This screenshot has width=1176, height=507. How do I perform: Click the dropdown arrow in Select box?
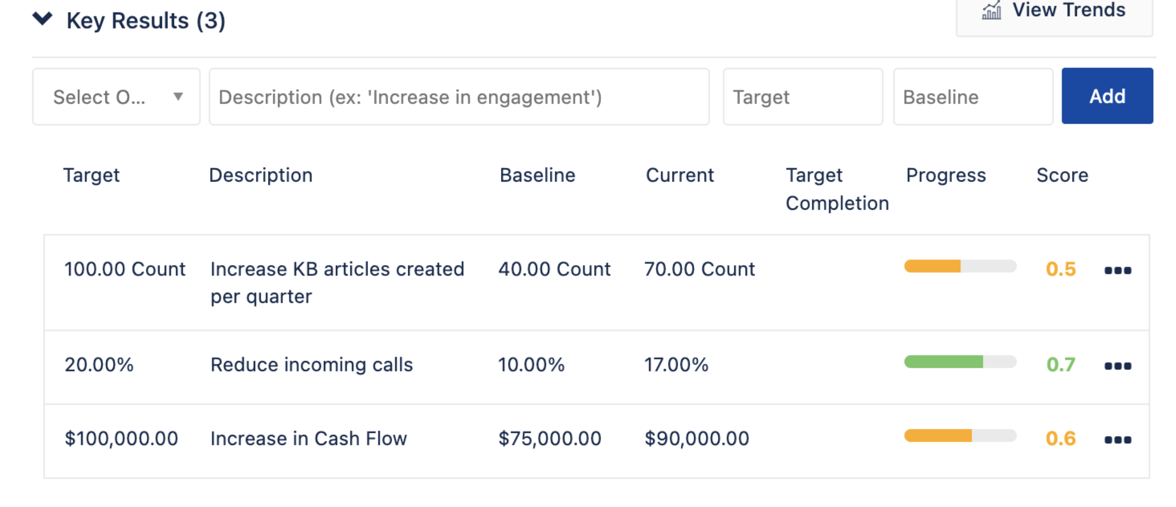(178, 96)
